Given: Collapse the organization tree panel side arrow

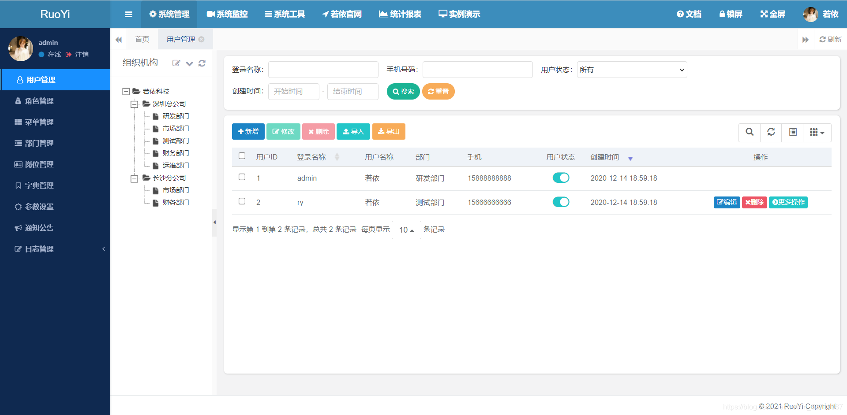Looking at the screenshot, I should click(x=214, y=222).
